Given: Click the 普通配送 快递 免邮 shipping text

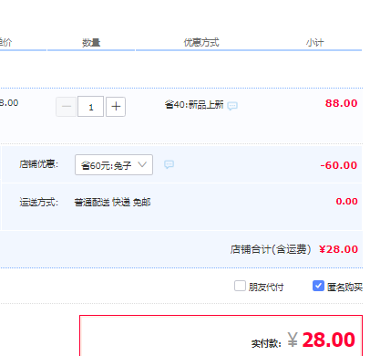Looking at the screenshot, I should tap(112, 203).
